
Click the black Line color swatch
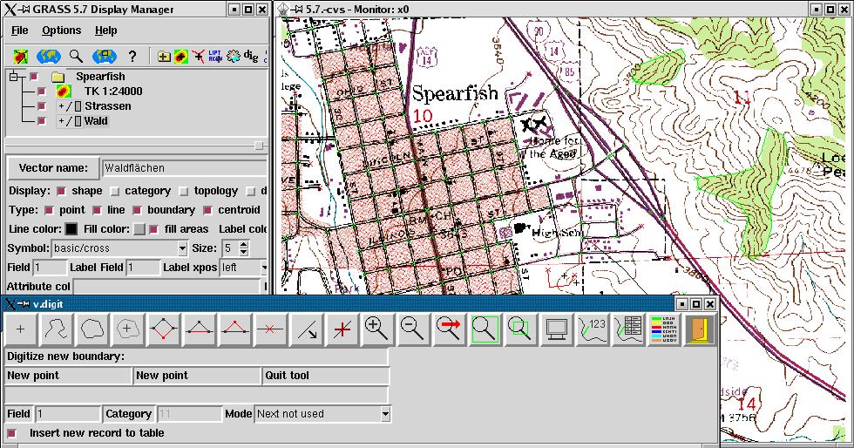coord(71,229)
